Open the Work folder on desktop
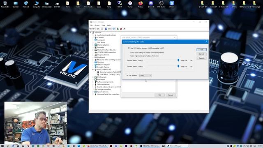263x148 pixels. click(x=67, y=5)
